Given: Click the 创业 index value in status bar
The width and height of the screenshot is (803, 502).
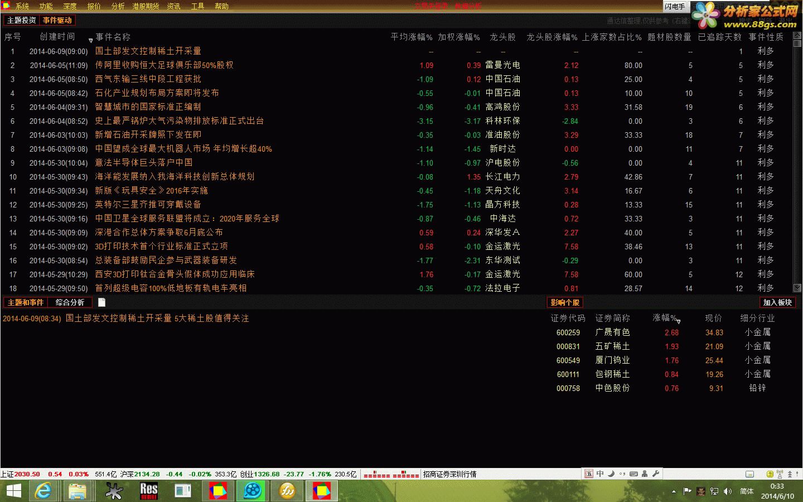Looking at the screenshot, I should pos(267,474).
